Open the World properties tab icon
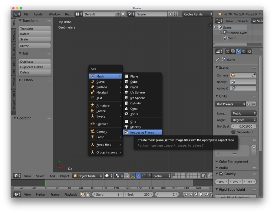This screenshot has width=274, height=213. tap(244, 51)
